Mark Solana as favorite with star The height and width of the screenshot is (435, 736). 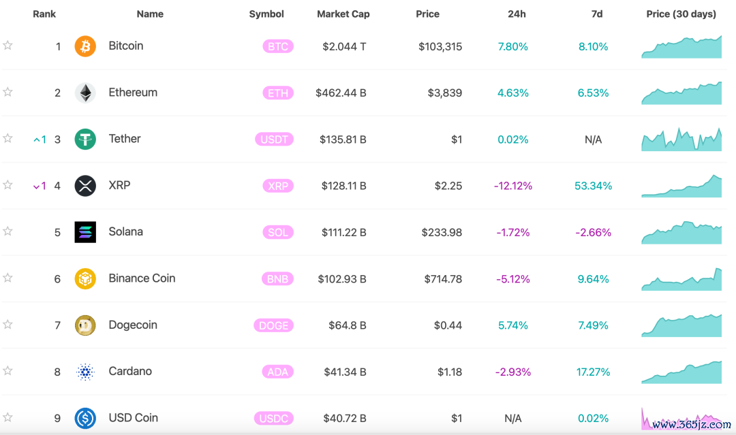(x=7, y=231)
